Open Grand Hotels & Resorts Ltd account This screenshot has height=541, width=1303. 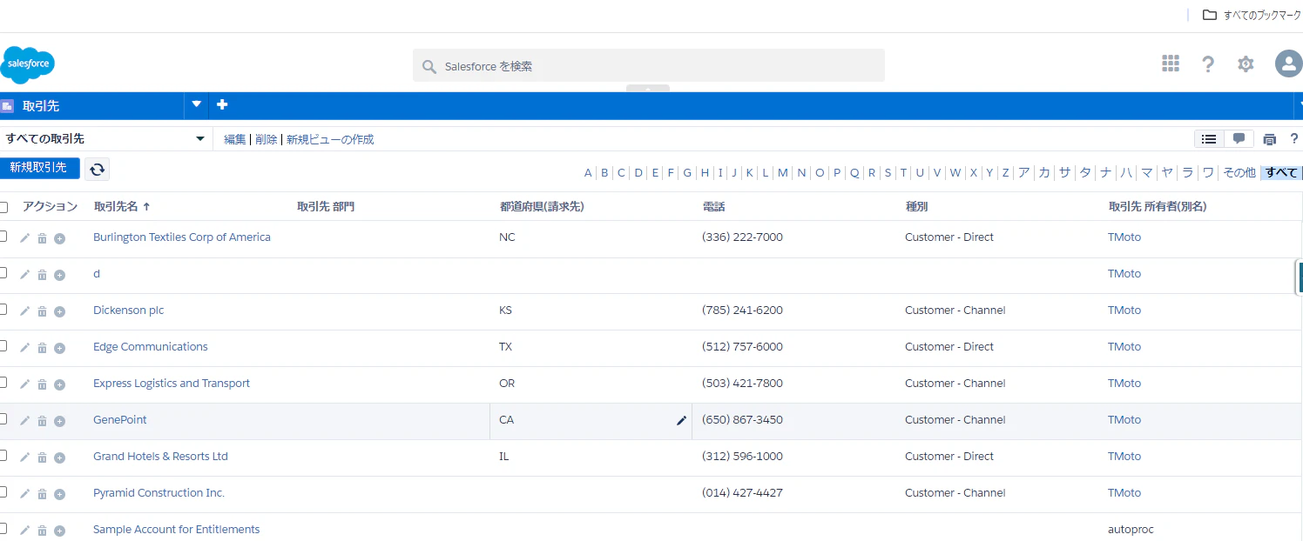click(x=160, y=456)
